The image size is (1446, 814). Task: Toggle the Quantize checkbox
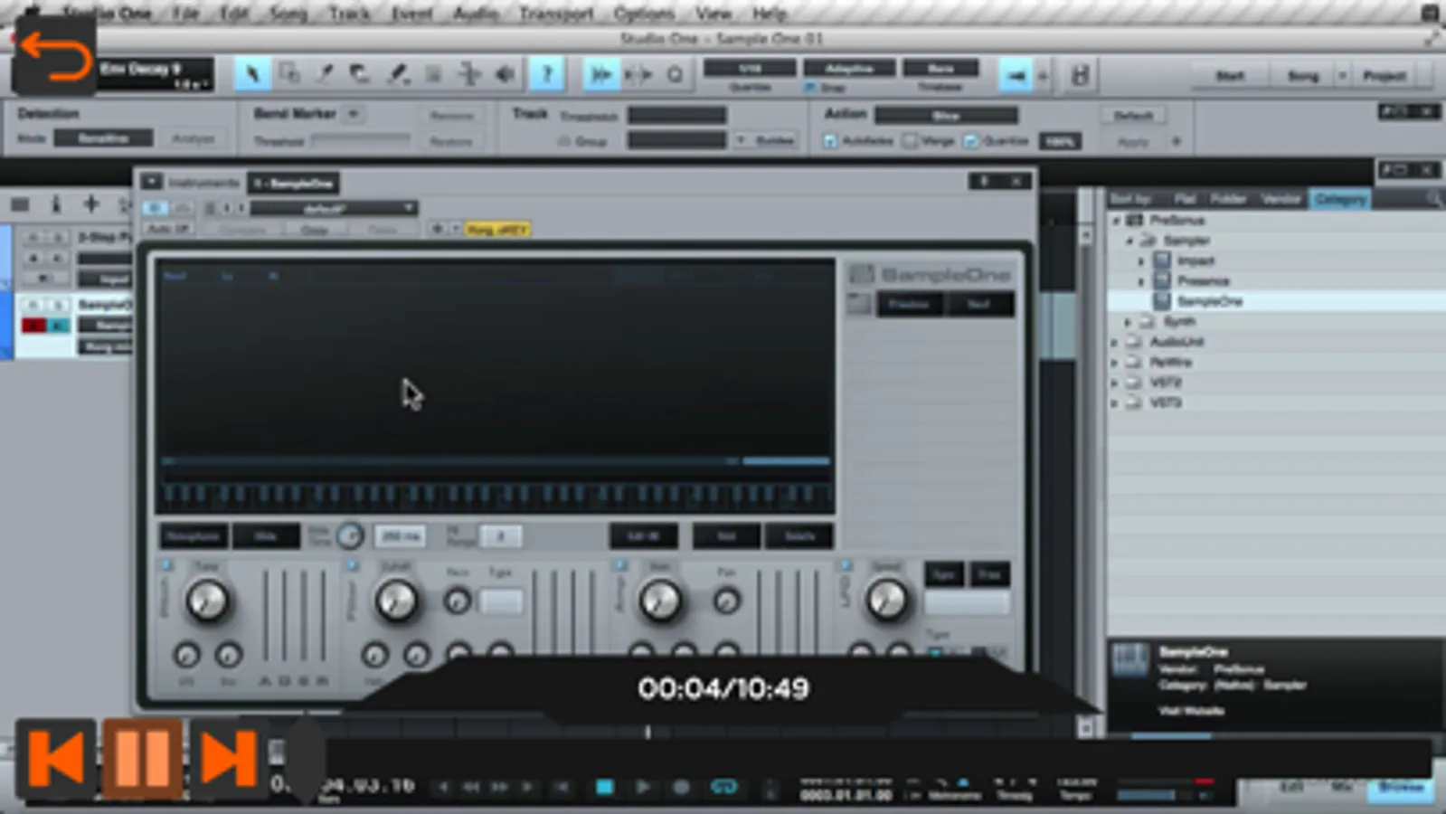coord(970,141)
